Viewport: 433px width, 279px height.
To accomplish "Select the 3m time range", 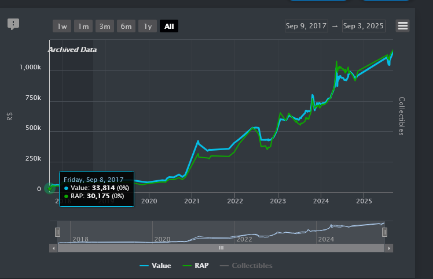I will [105, 26].
